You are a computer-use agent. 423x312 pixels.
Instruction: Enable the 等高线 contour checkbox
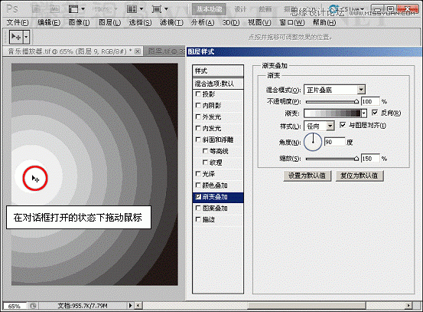[205, 151]
